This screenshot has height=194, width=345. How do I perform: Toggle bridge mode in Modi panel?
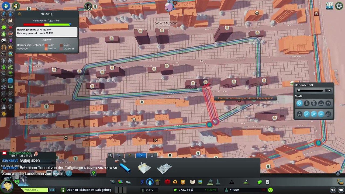(x=321, y=103)
